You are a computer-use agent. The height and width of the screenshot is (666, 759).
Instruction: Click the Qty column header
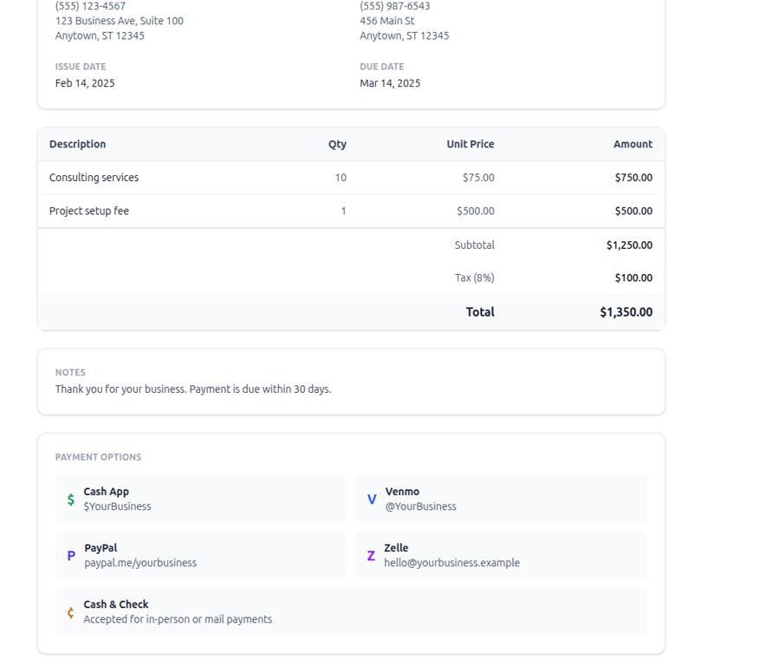pos(337,144)
